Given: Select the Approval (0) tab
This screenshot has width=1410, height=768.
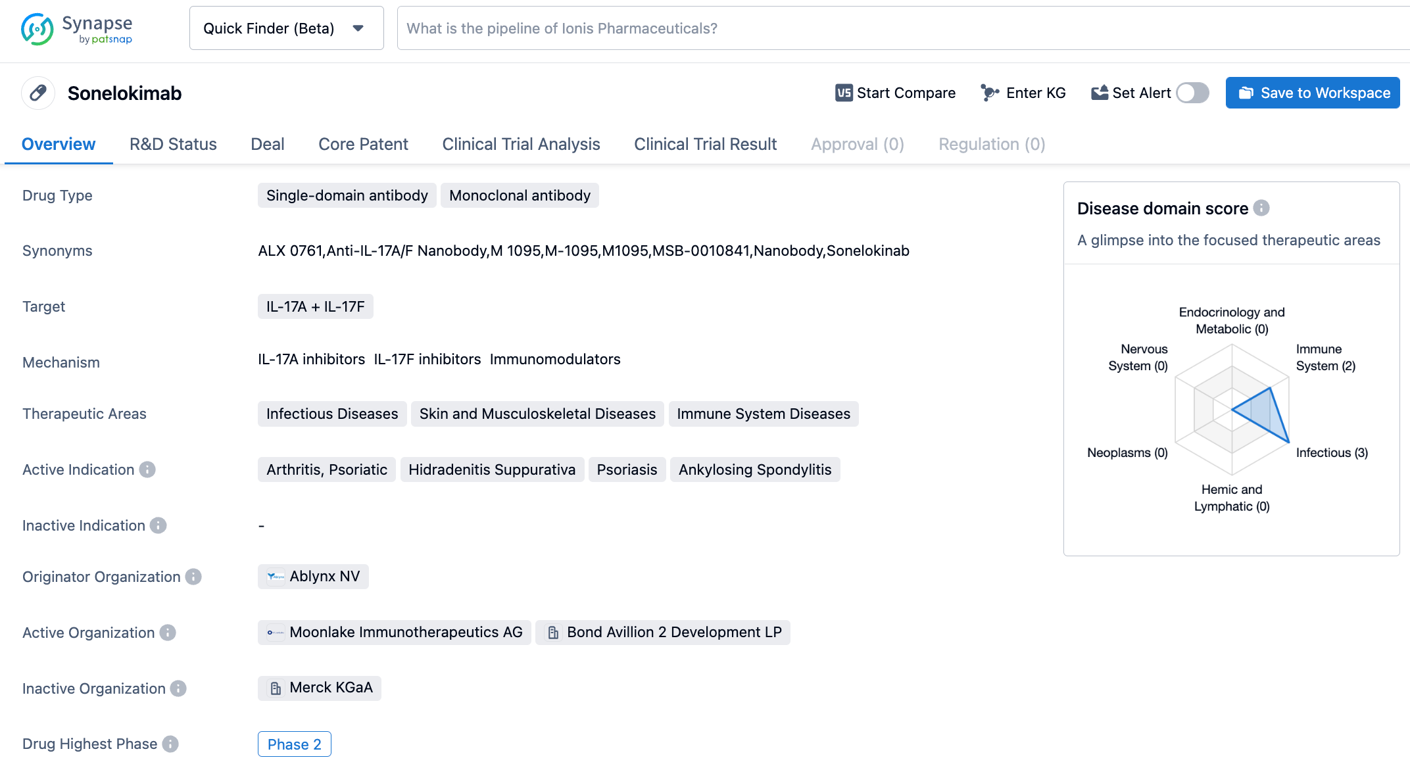Looking at the screenshot, I should (857, 144).
